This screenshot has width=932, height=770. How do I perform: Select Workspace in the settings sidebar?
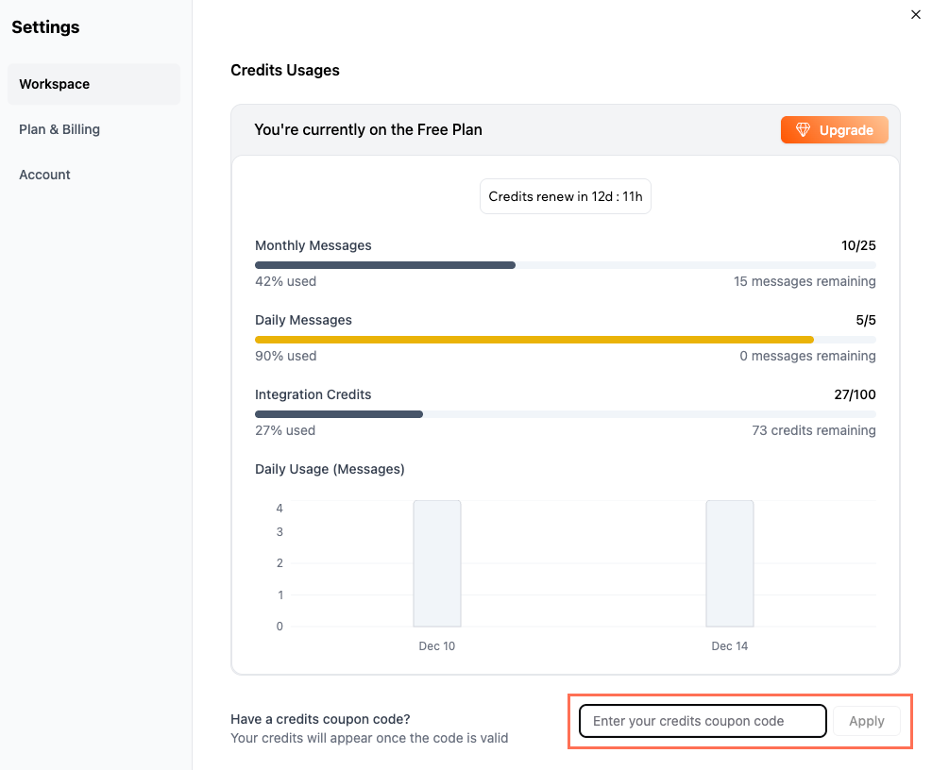click(x=54, y=84)
